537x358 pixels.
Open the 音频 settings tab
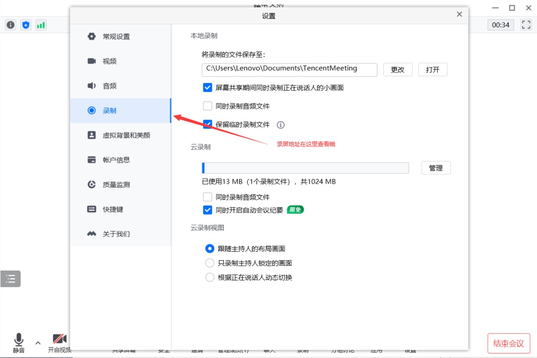pos(109,86)
